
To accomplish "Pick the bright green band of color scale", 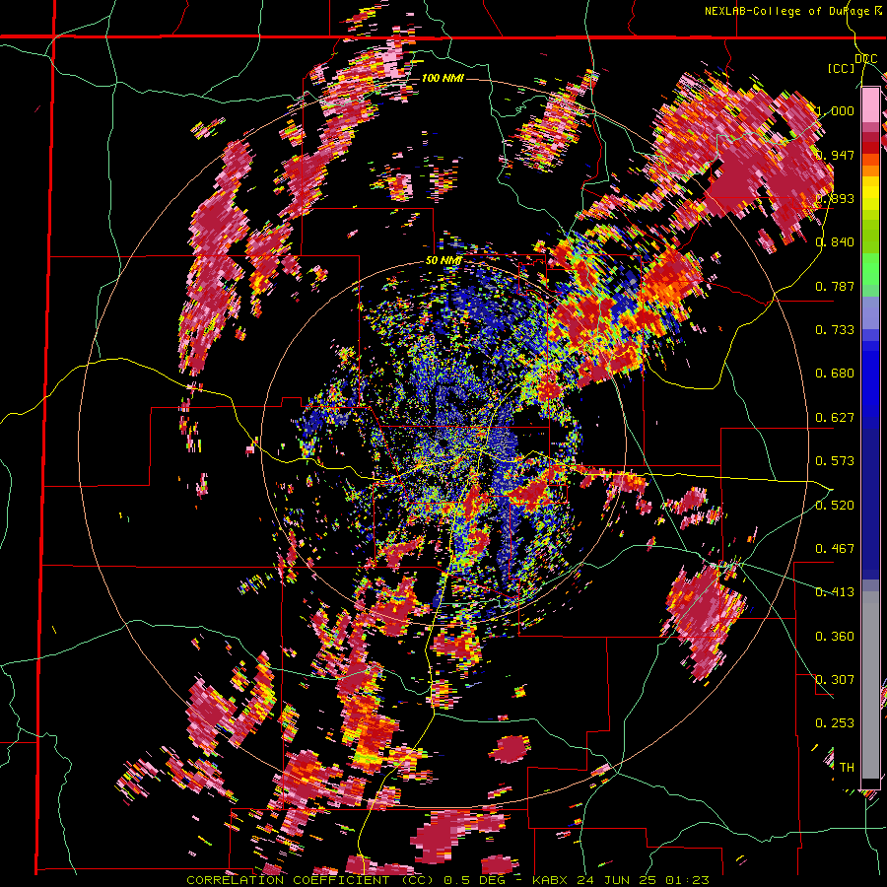I will pos(870,269).
